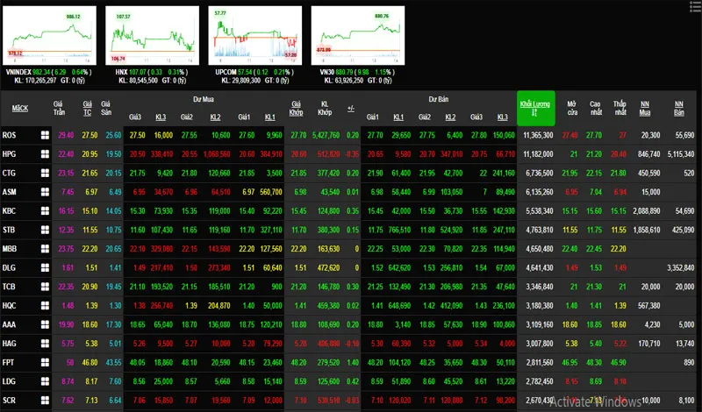
Task: Select the LDG stock symbol
Action: pyautogui.click(x=9, y=381)
